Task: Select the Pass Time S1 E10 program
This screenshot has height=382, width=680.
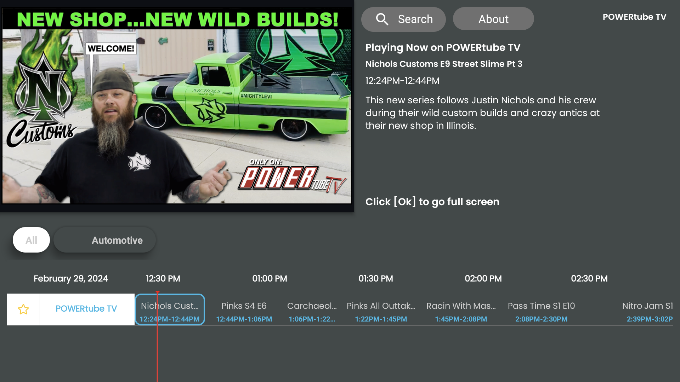Action: coord(541,309)
